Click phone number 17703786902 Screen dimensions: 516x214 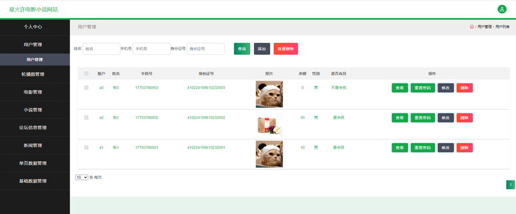tap(147, 118)
